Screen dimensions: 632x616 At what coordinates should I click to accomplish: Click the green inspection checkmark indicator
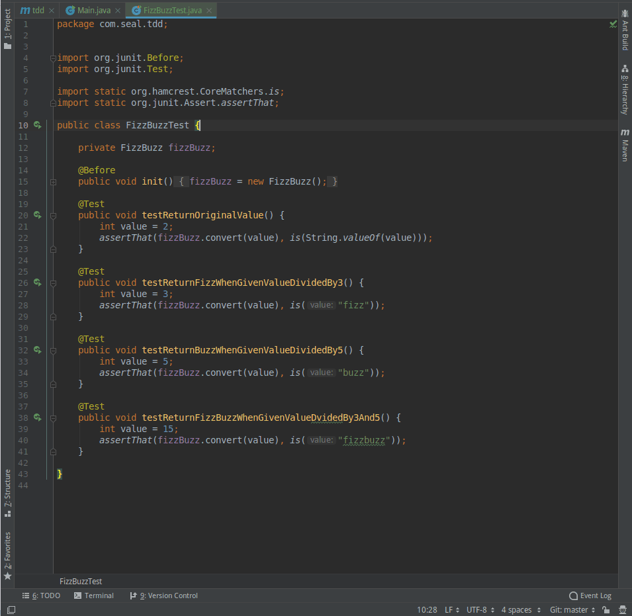[613, 24]
